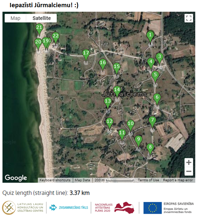Zoom in with plus button
Image resolution: width=199 pixels, height=218 pixels.
(x=189, y=162)
